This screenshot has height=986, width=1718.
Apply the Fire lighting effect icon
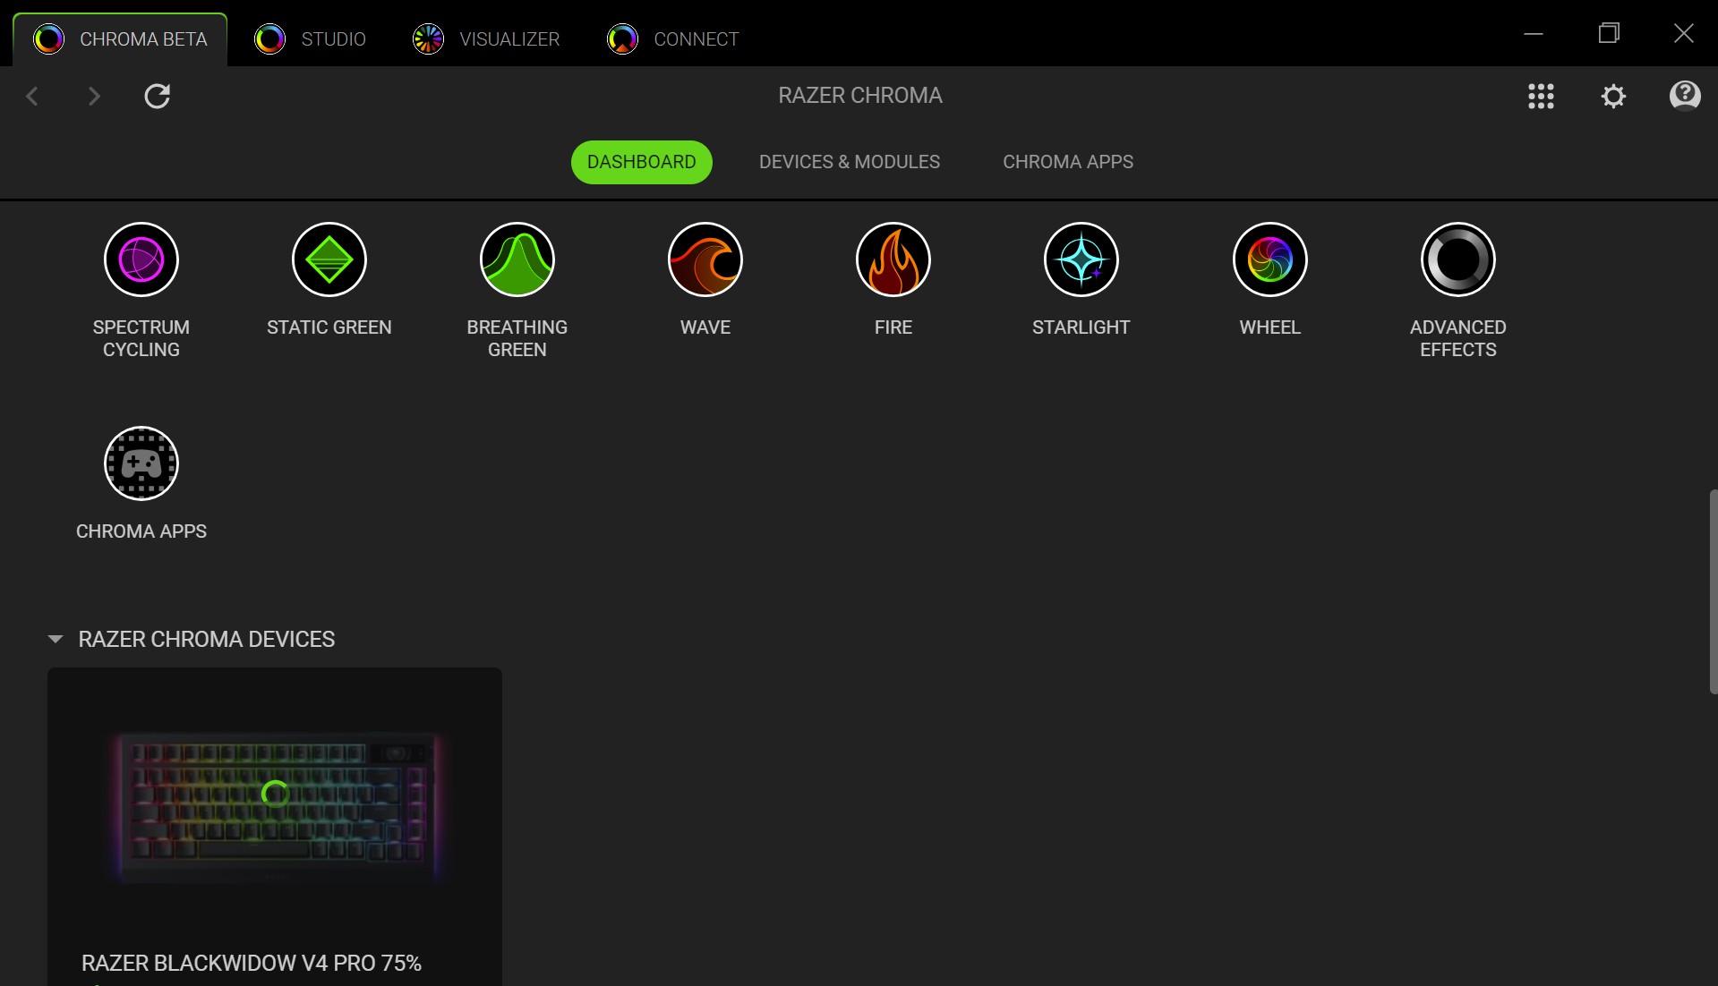coord(893,259)
